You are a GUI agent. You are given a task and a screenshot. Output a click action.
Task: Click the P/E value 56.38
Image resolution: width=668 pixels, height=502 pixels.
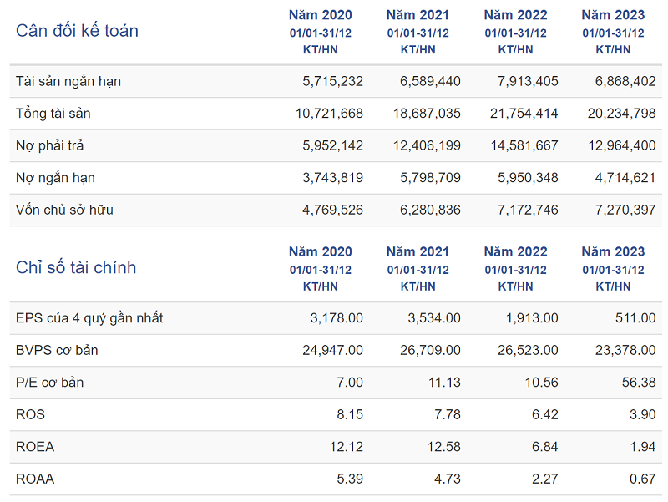coord(639,383)
